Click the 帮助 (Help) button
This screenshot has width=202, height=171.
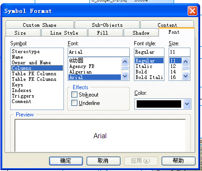click(178, 161)
